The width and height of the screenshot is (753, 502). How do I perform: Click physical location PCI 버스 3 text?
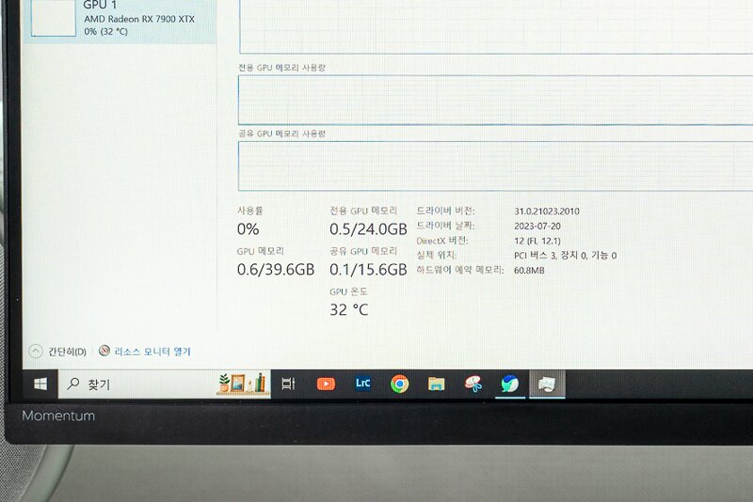(x=566, y=256)
